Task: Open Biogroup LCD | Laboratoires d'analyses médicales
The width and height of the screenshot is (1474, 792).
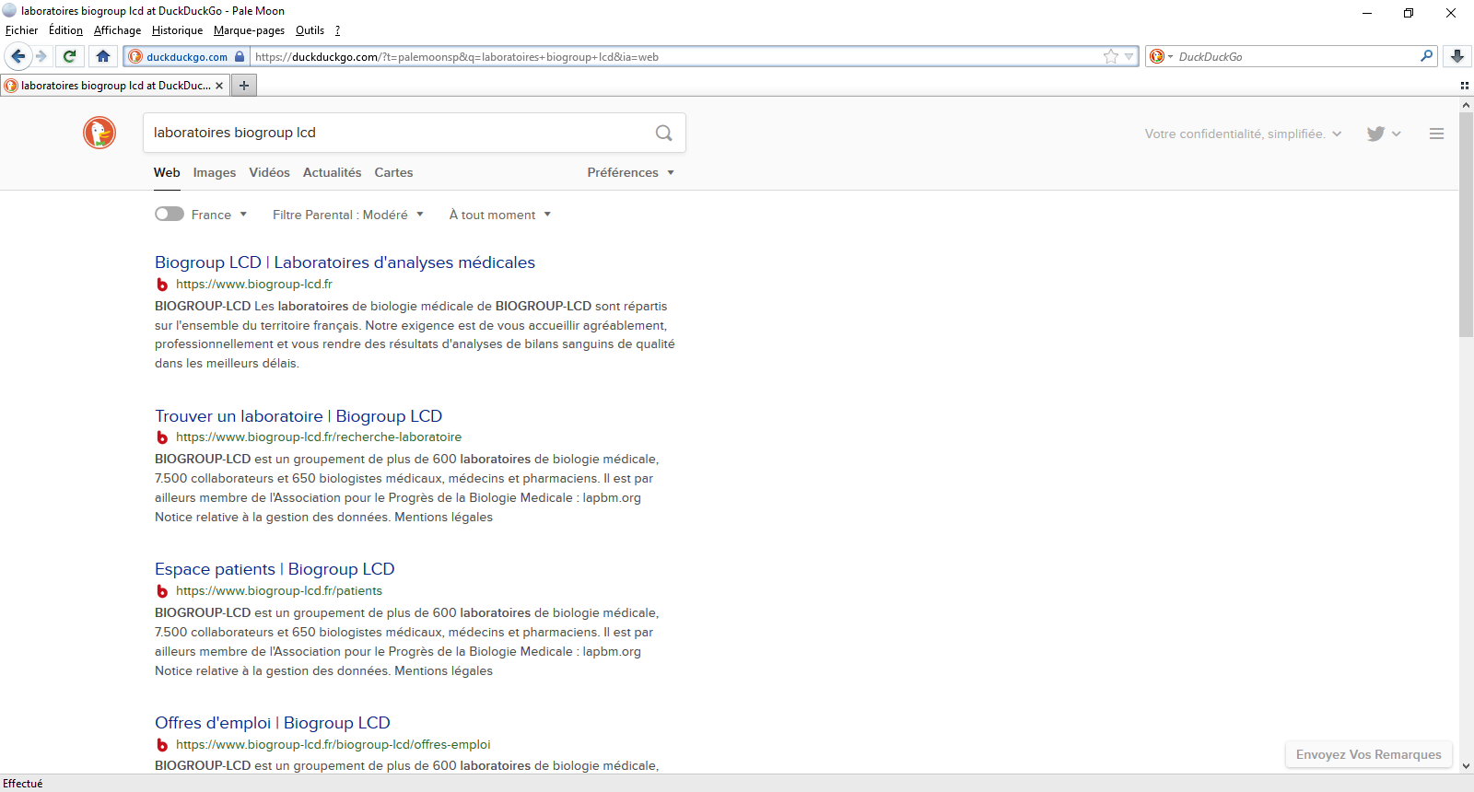Action: click(345, 262)
